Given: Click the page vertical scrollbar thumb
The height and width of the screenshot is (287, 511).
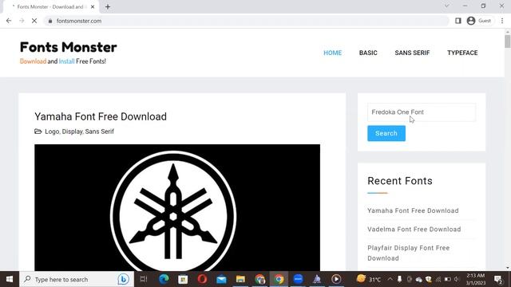Looking at the screenshot, I should pyautogui.click(x=508, y=41).
